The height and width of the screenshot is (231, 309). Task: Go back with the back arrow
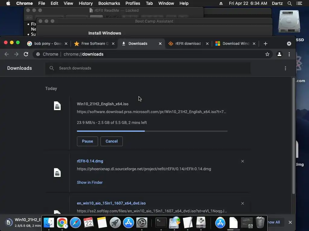7,54
